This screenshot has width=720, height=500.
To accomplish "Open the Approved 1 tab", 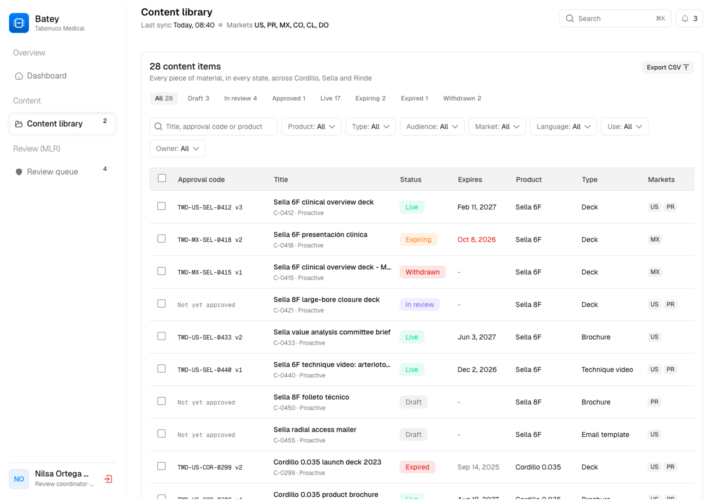I will pyautogui.click(x=288, y=98).
